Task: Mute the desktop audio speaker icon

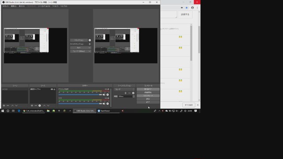Action: 104,95
